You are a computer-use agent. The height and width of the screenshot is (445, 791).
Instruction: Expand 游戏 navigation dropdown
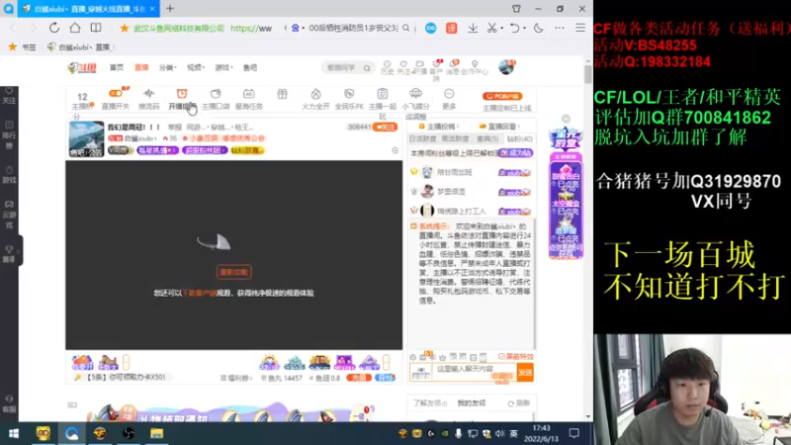[224, 67]
